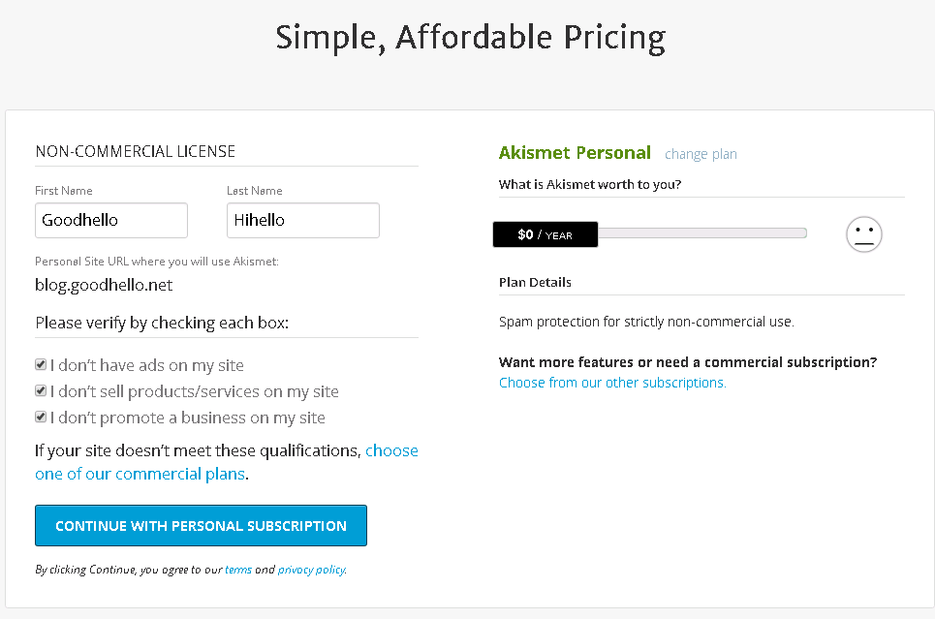Image resolution: width=935 pixels, height=619 pixels.
Task: Open the terms link
Action: [x=238, y=570]
